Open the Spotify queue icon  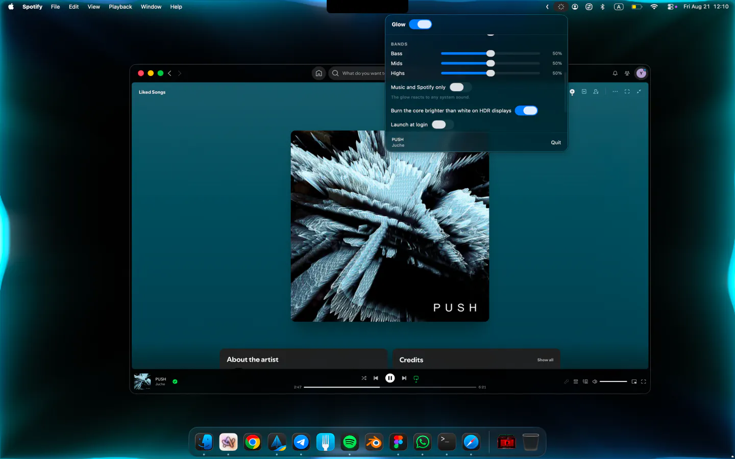tap(576, 381)
